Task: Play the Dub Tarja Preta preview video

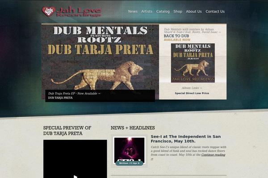Action: (75, 176)
